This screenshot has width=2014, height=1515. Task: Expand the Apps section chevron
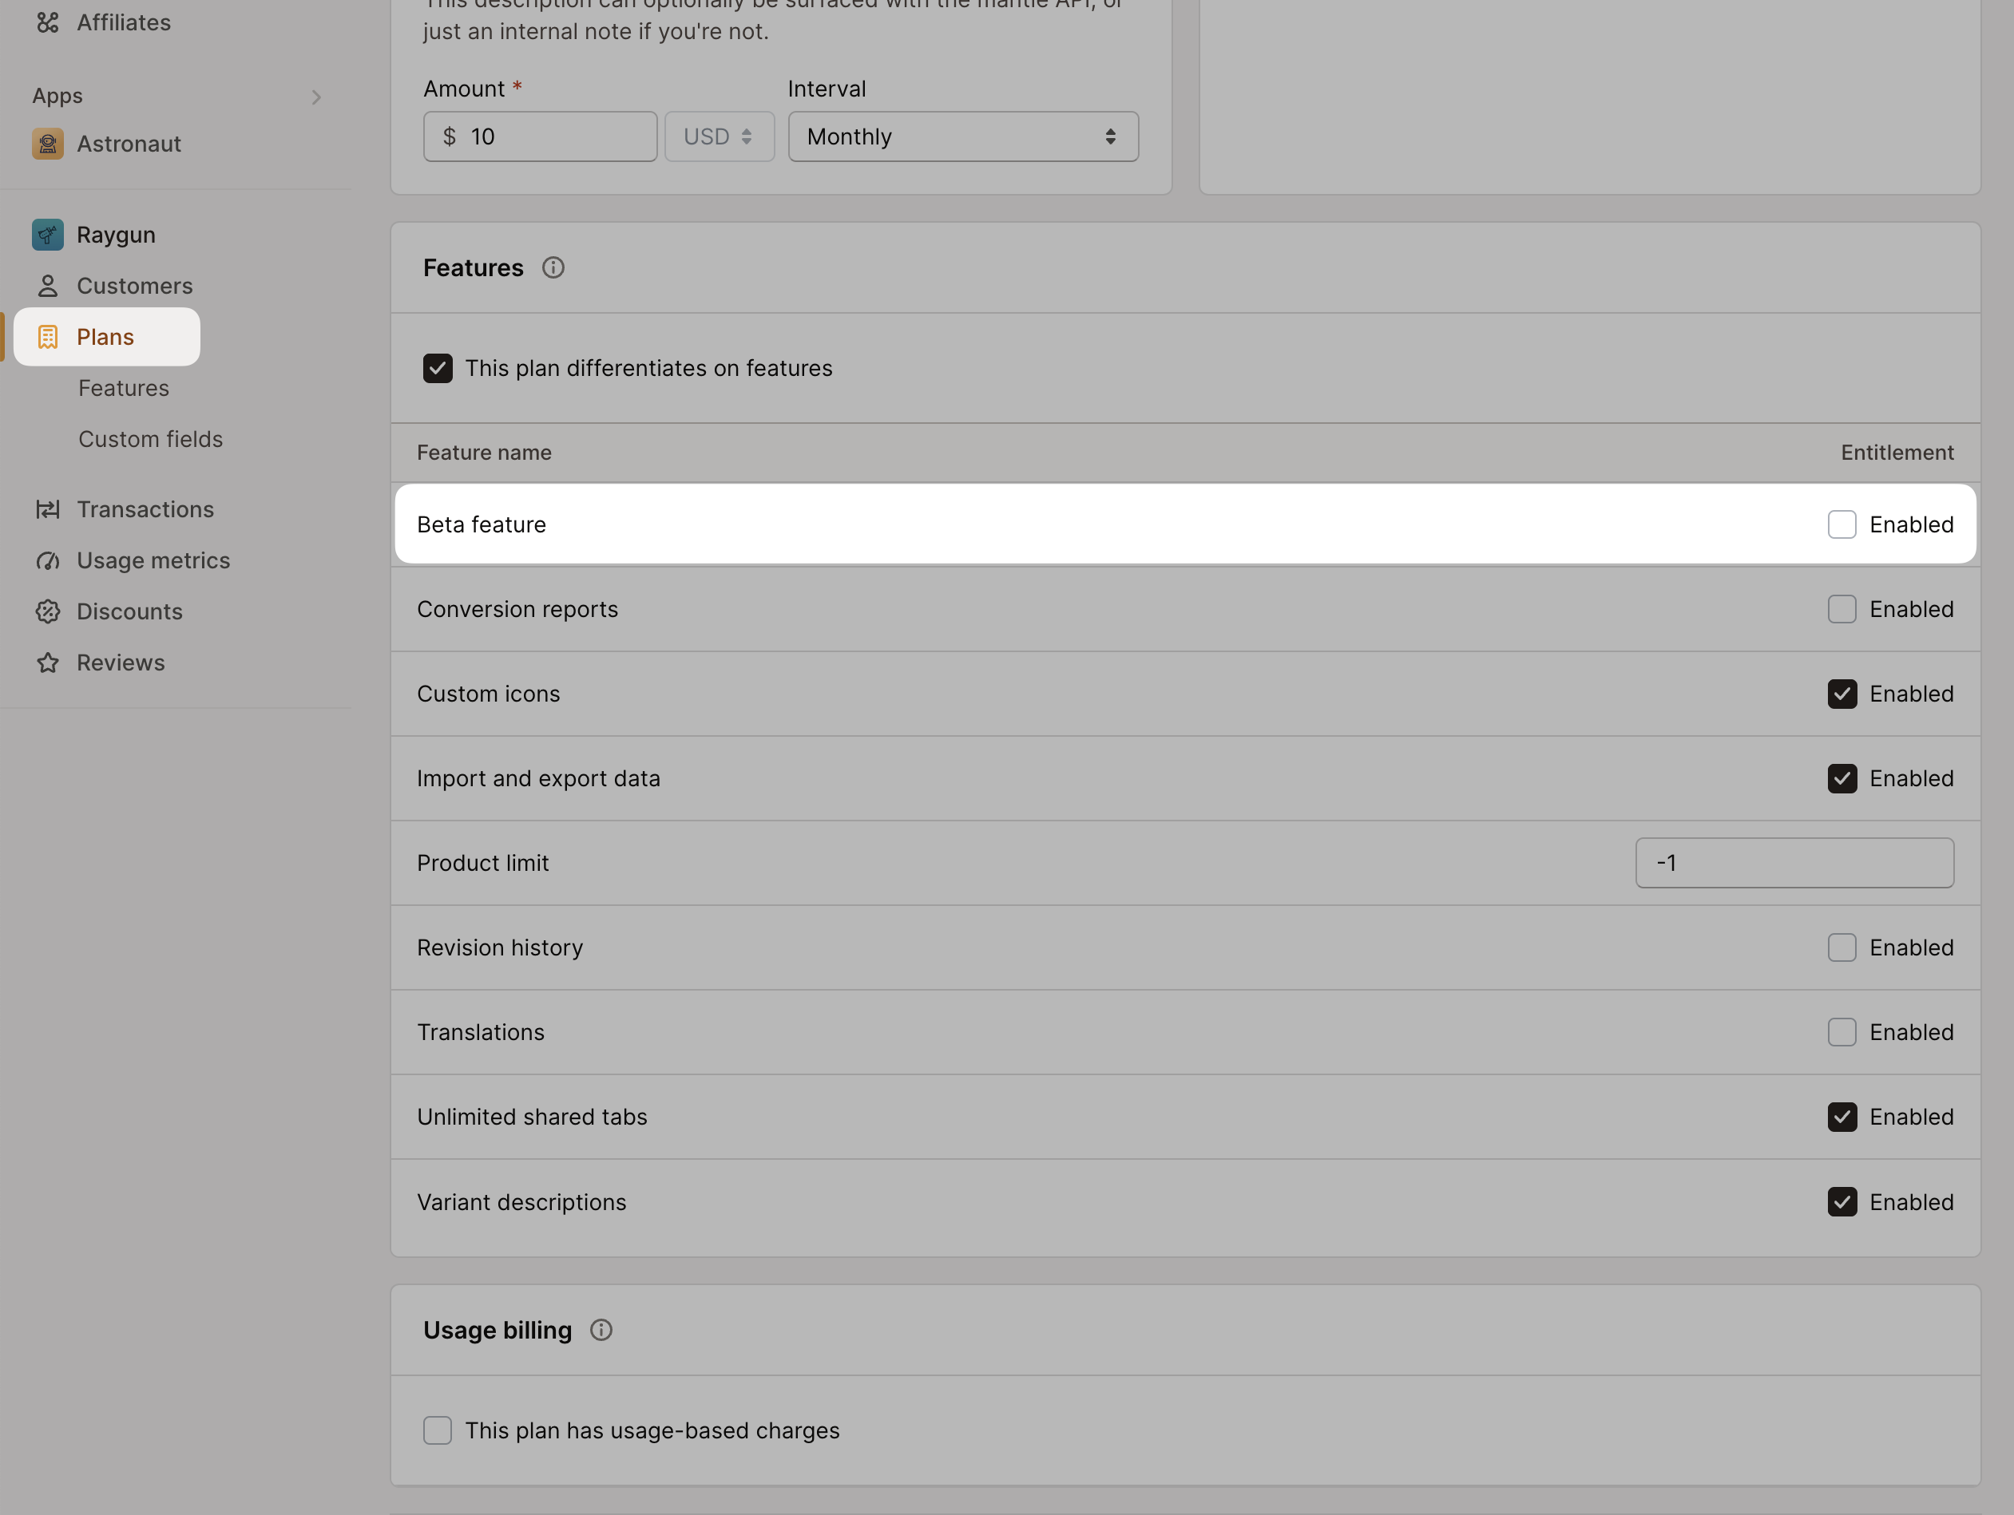[x=316, y=97]
